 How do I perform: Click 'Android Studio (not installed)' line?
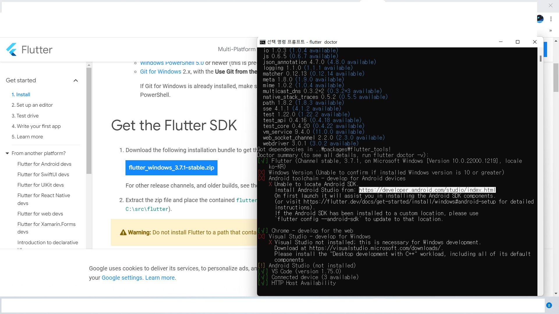coord(307,265)
